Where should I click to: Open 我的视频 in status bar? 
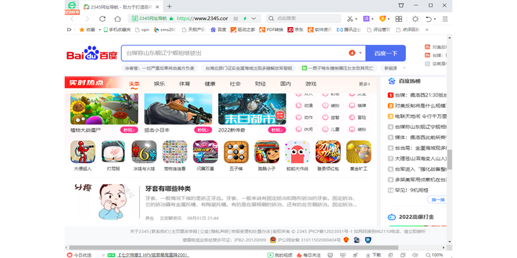tap(280, 255)
